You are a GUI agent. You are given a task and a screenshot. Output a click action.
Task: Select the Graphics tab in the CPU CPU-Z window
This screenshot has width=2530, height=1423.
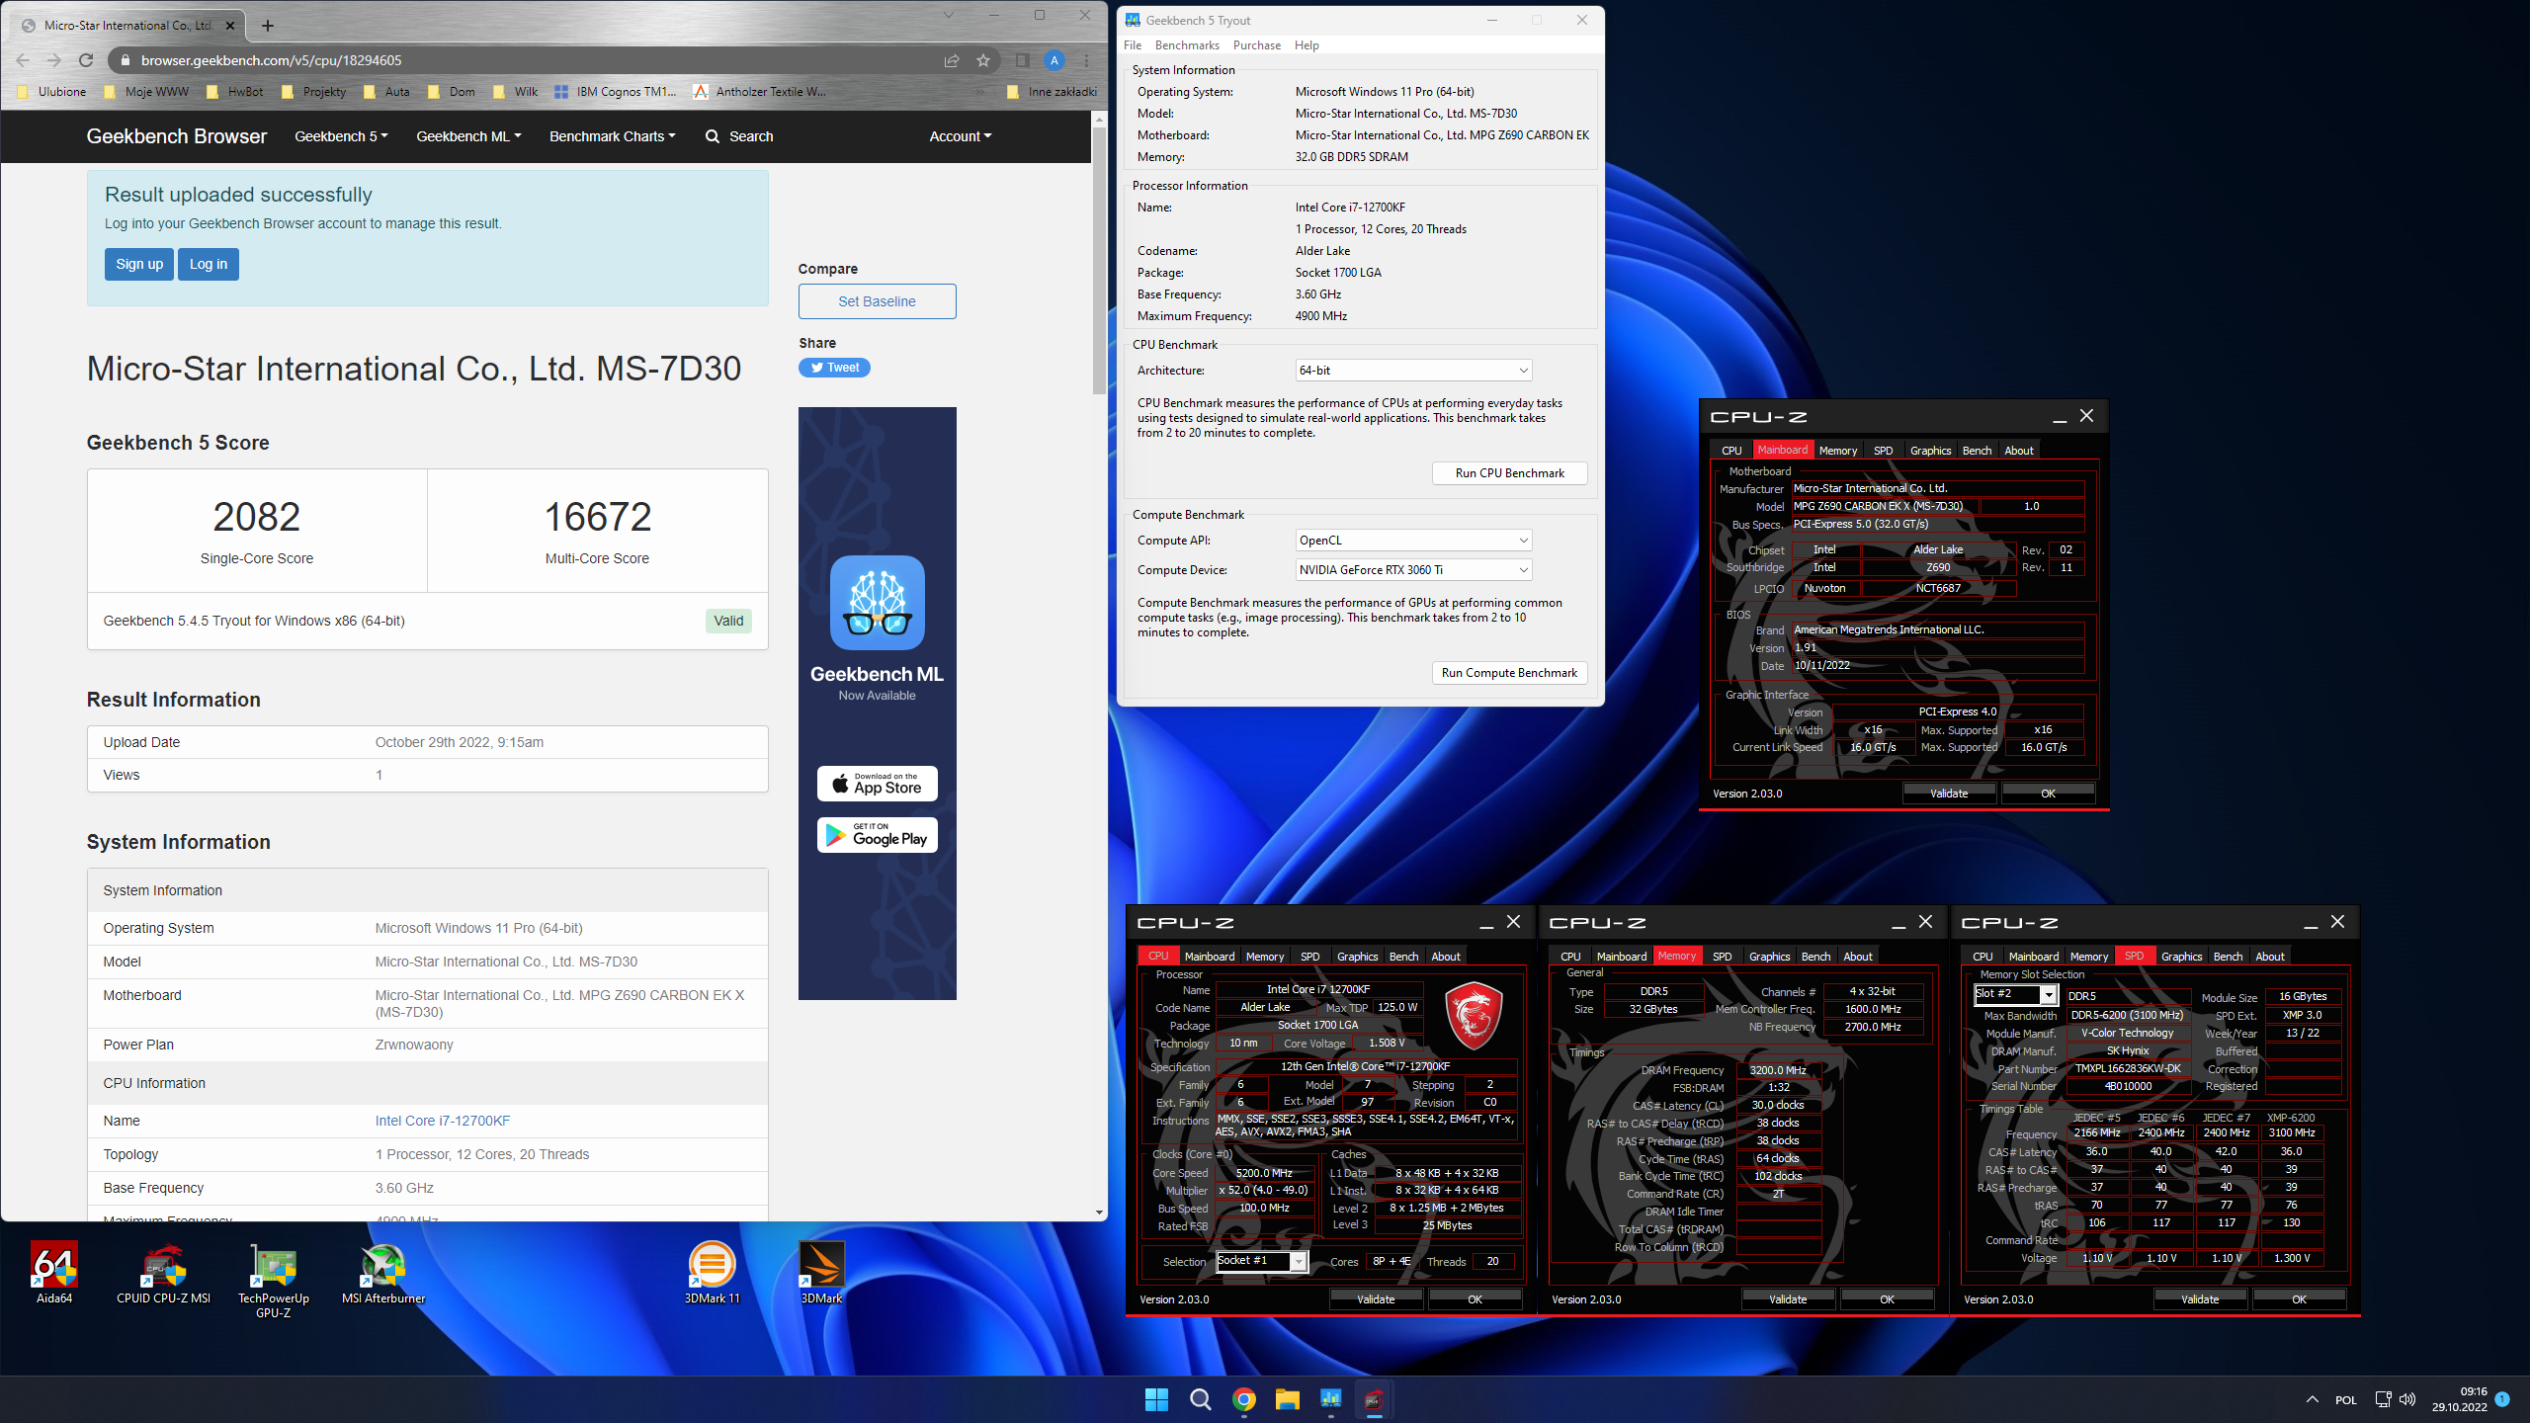(1357, 957)
